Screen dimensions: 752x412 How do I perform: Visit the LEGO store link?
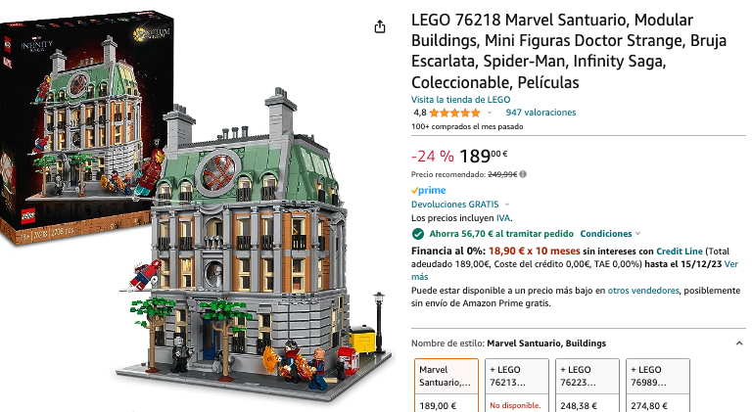460,100
